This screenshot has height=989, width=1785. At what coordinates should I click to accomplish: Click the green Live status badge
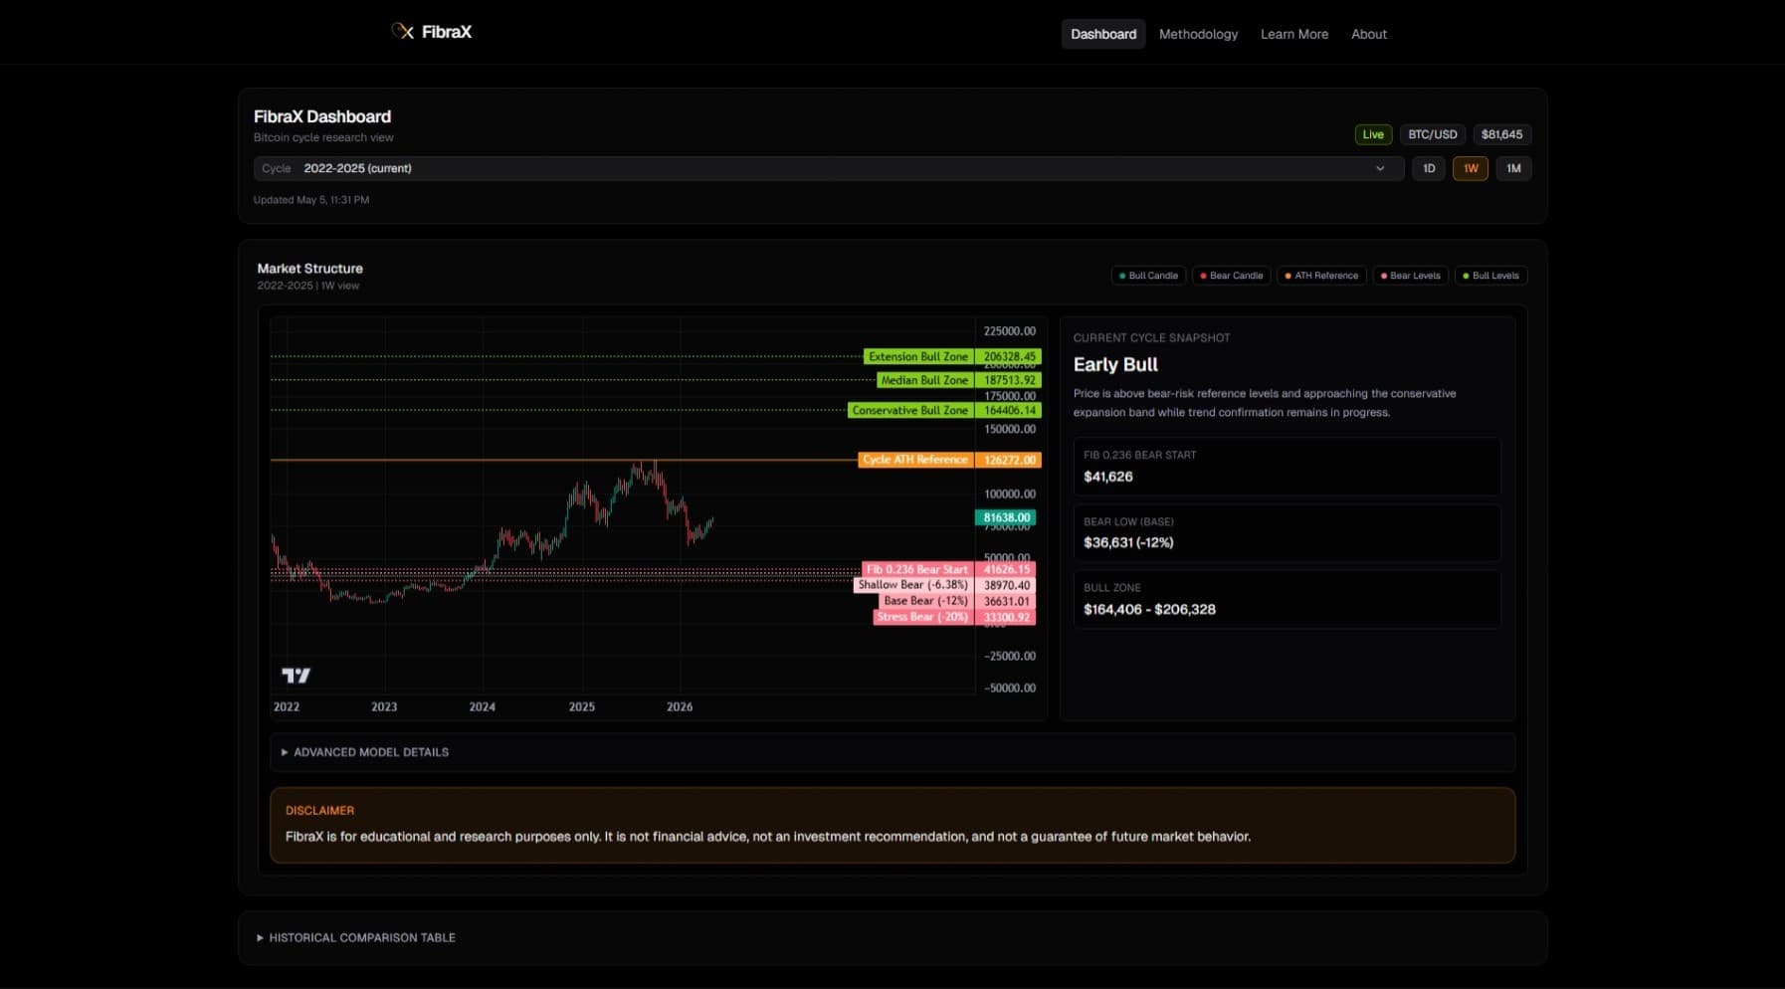coord(1373,134)
